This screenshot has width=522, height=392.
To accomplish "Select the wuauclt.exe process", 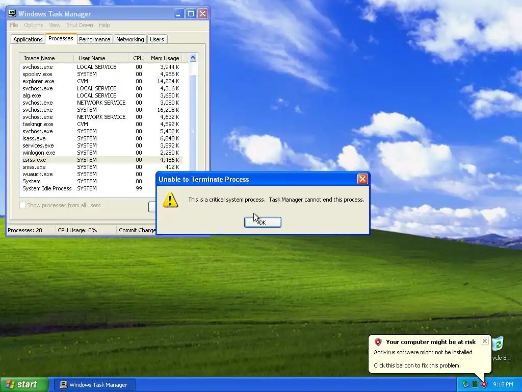I will tap(88, 175).
